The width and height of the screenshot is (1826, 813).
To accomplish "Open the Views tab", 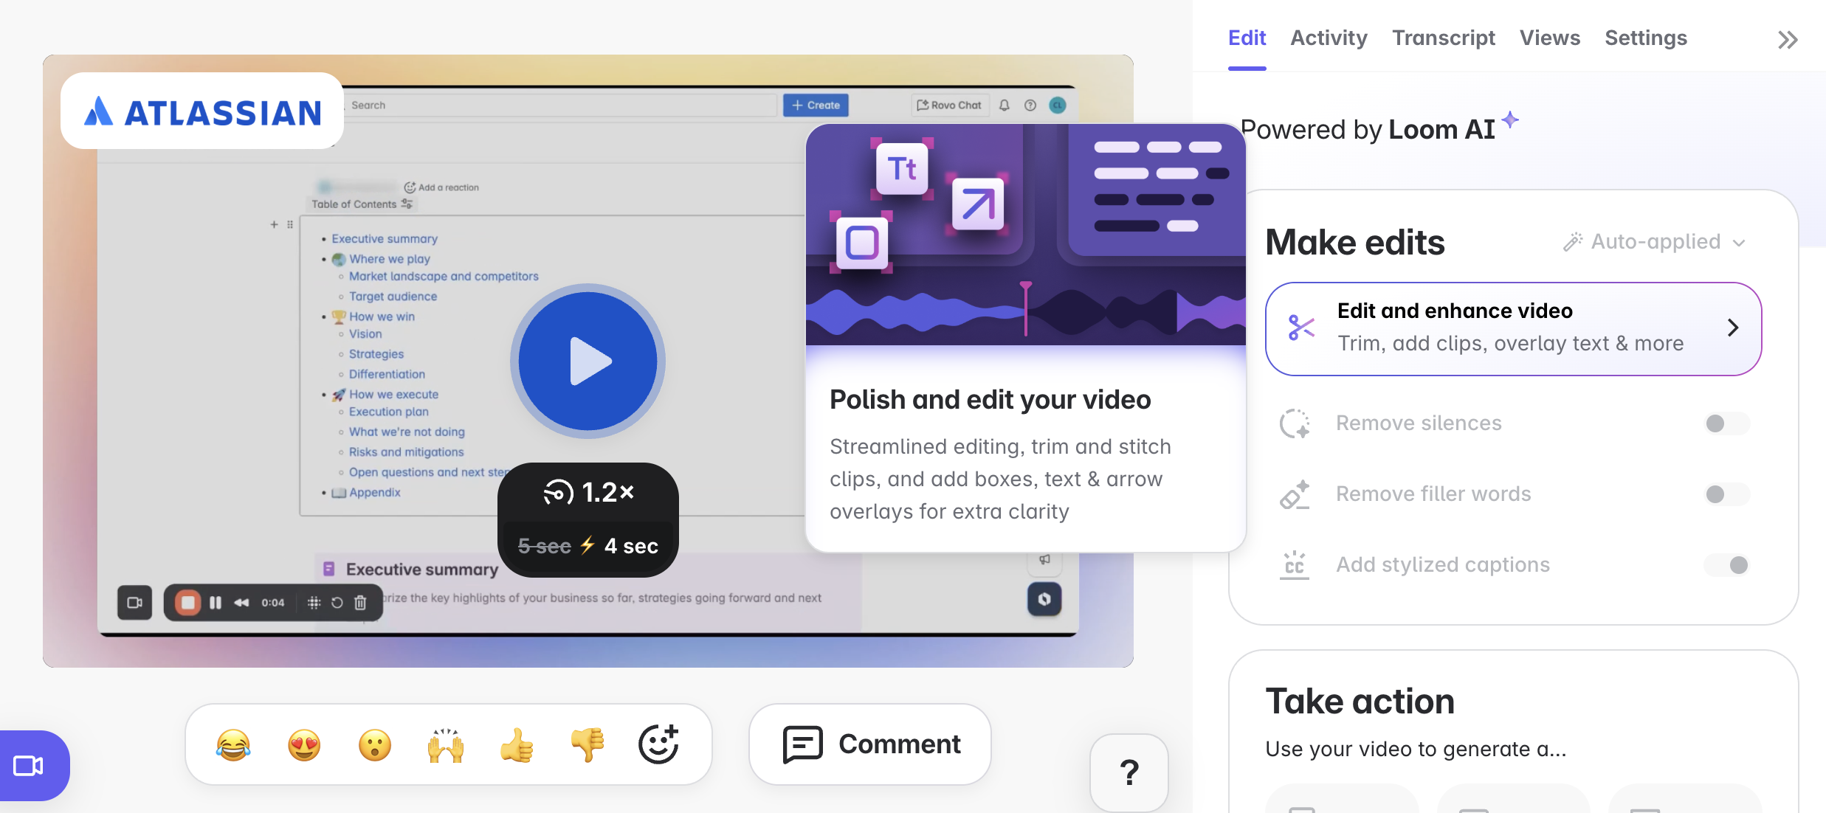I will point(1549,38).
